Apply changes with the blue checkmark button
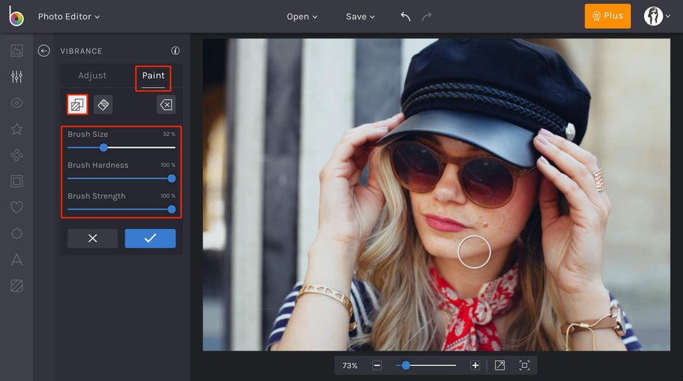This screenshot has width=683, height=381. point(150,238)
